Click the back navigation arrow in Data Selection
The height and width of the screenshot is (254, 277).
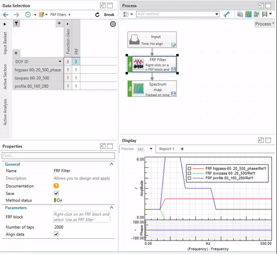[x=6, y=15]
